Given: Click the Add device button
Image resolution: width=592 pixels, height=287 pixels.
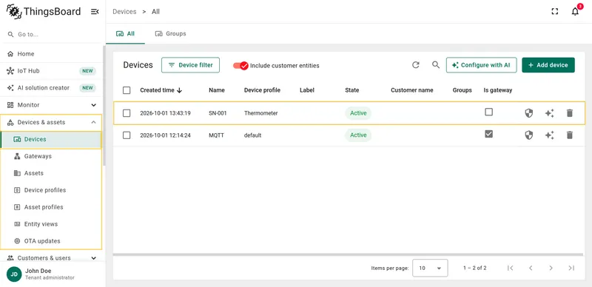Looking at the screenshot, I should coord(548,65).
